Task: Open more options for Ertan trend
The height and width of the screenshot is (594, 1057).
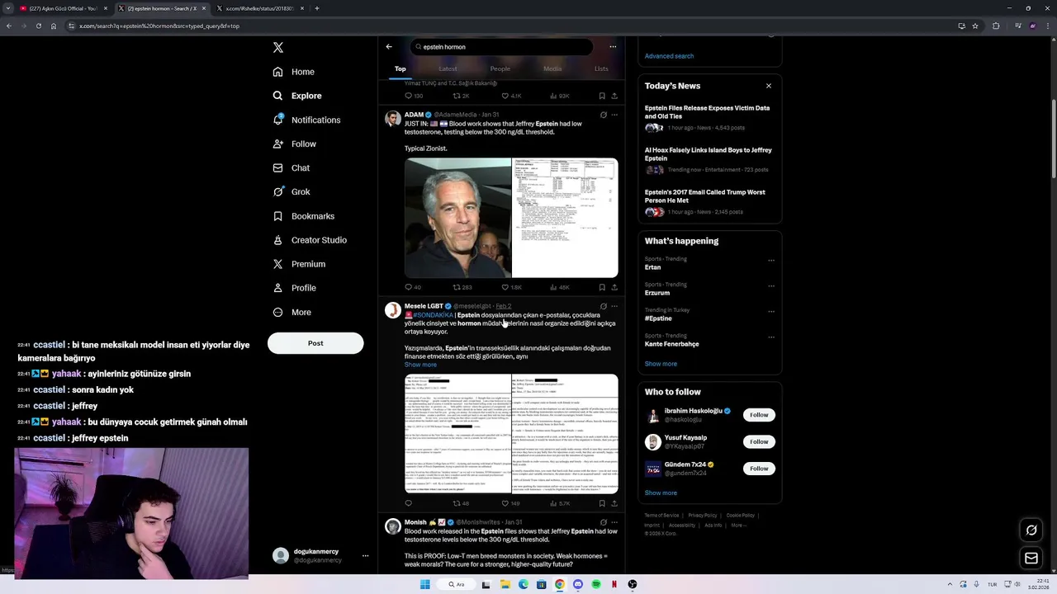Action: click(771, 261)
